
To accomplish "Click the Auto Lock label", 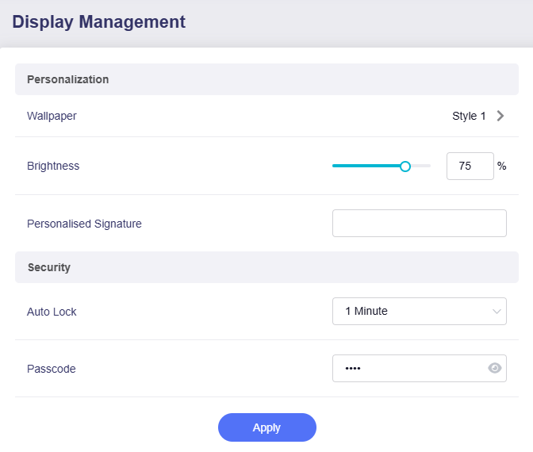I will pyautogui.click(x=52, y=312).
